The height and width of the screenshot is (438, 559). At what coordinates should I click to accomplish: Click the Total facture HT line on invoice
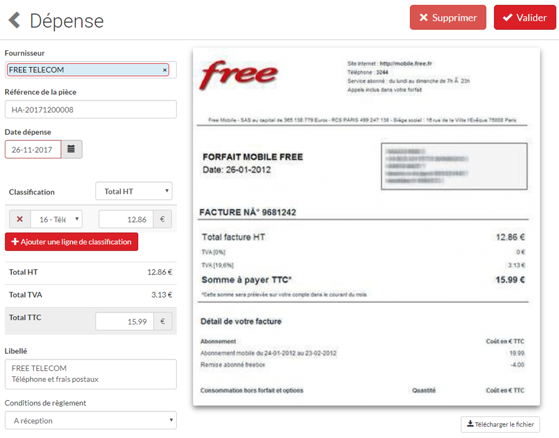tap(363, 237)
